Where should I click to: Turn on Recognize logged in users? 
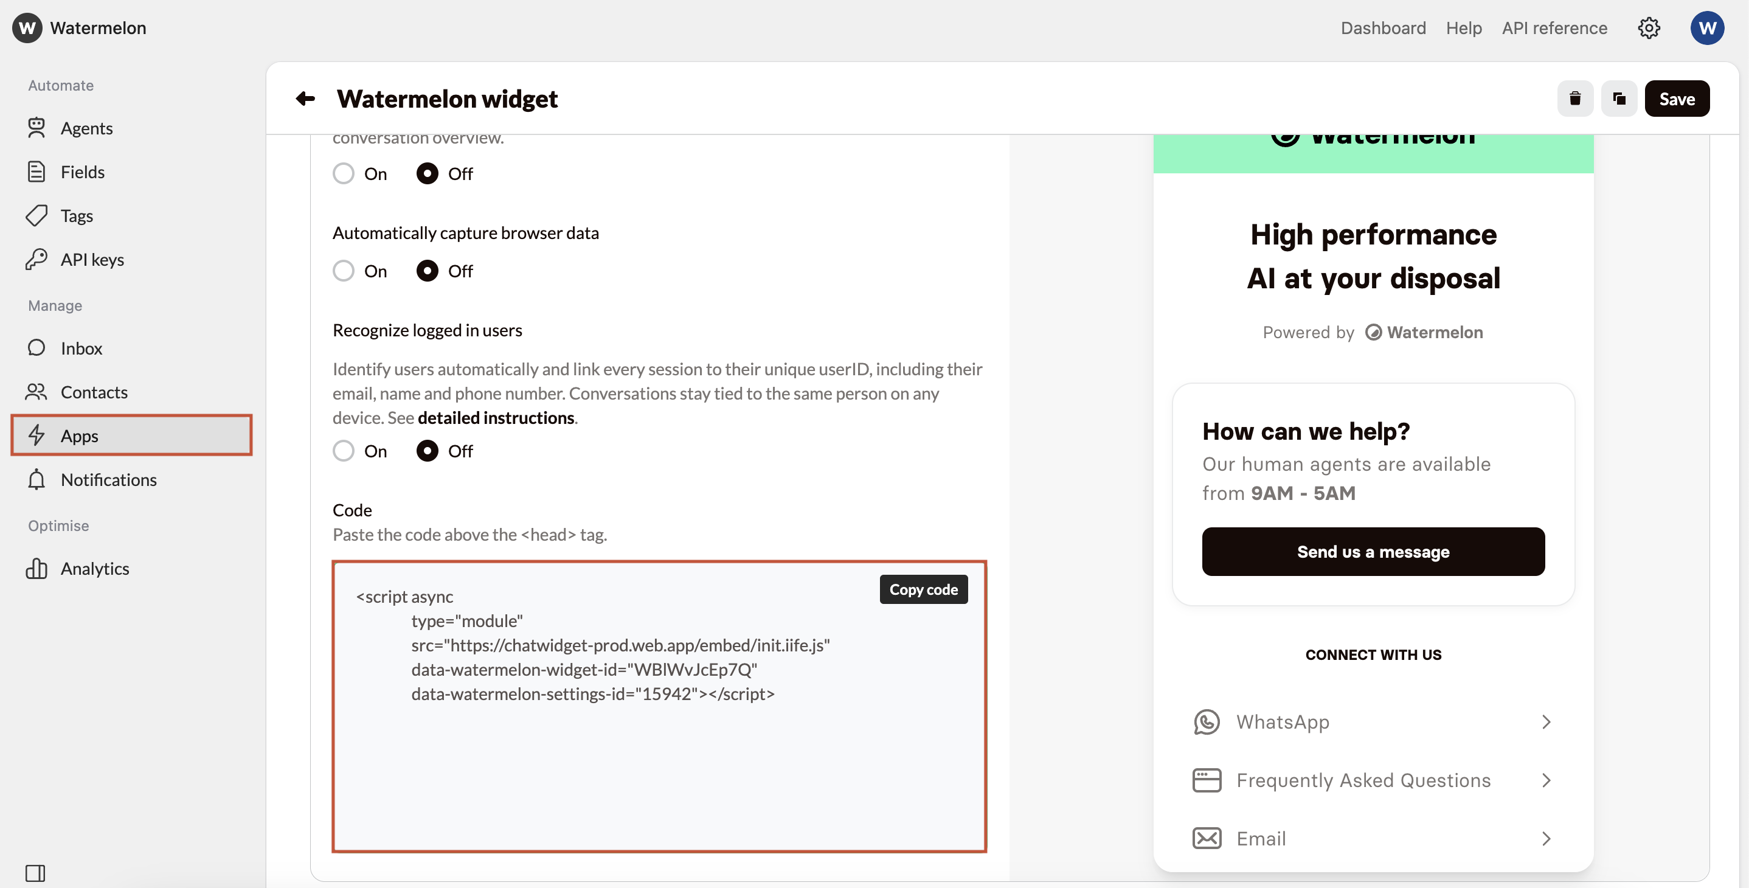[x=344, y=450]
